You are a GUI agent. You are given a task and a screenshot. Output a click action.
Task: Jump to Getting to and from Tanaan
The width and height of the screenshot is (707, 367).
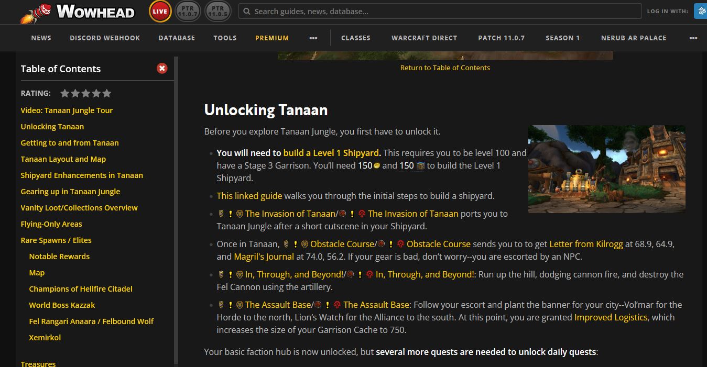click(70, 143)
